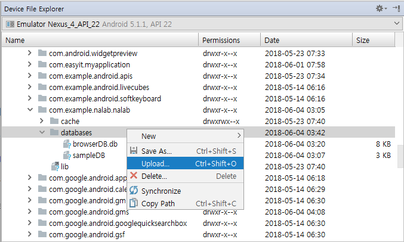Collapse the databases folder

pos(42,132)
